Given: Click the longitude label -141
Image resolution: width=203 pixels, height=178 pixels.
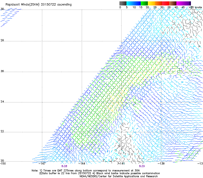Looking at the screenshot, I should coord(121,163).
